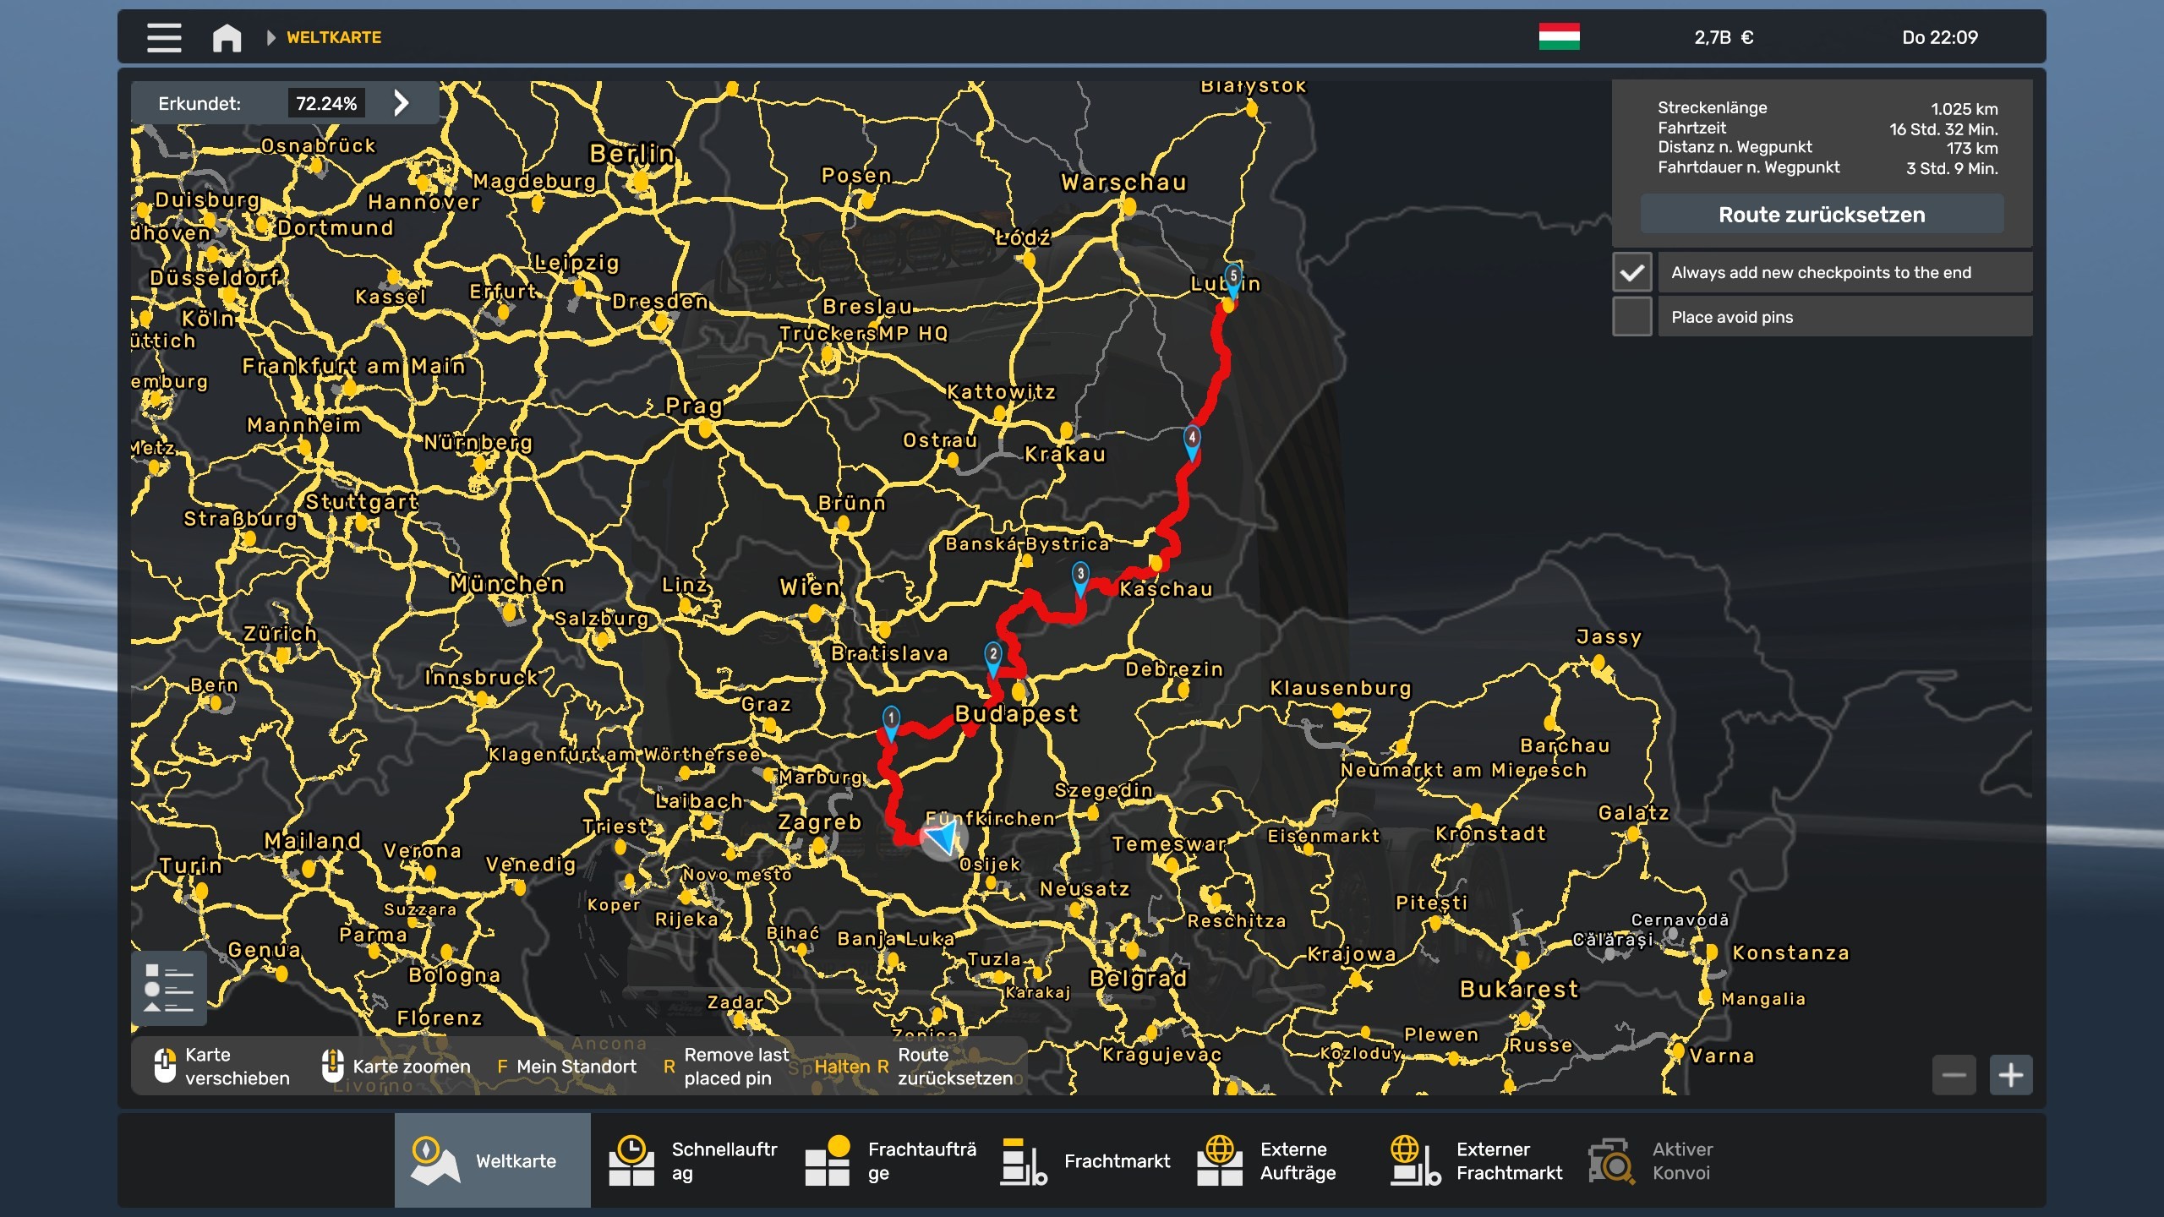Click the Berlin city label
2164x1217 pixels.
[x=632, y=154]
